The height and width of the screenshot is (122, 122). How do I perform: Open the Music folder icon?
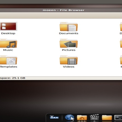8,43
